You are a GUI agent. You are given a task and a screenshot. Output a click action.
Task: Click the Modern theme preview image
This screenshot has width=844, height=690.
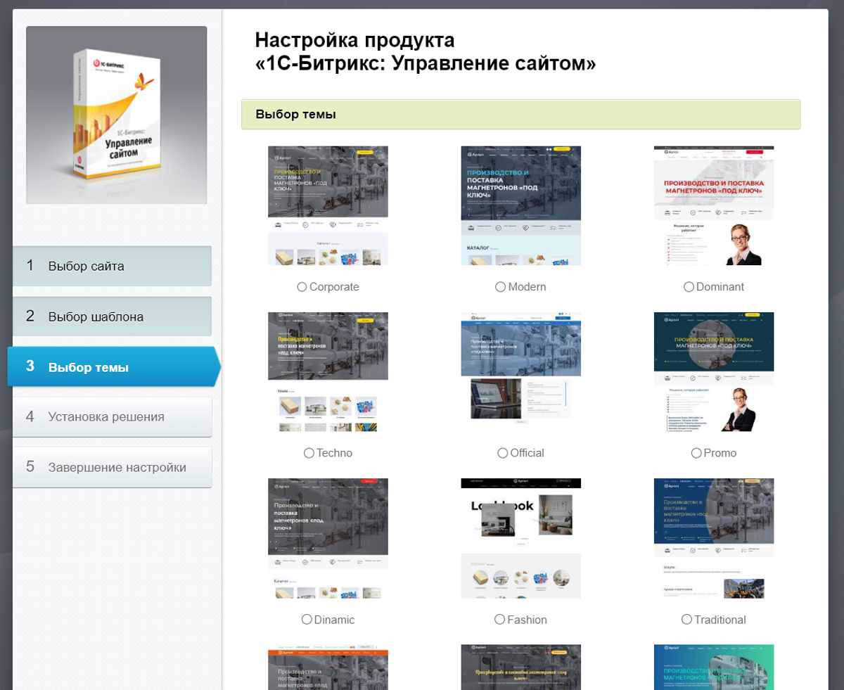pos(520,205)
